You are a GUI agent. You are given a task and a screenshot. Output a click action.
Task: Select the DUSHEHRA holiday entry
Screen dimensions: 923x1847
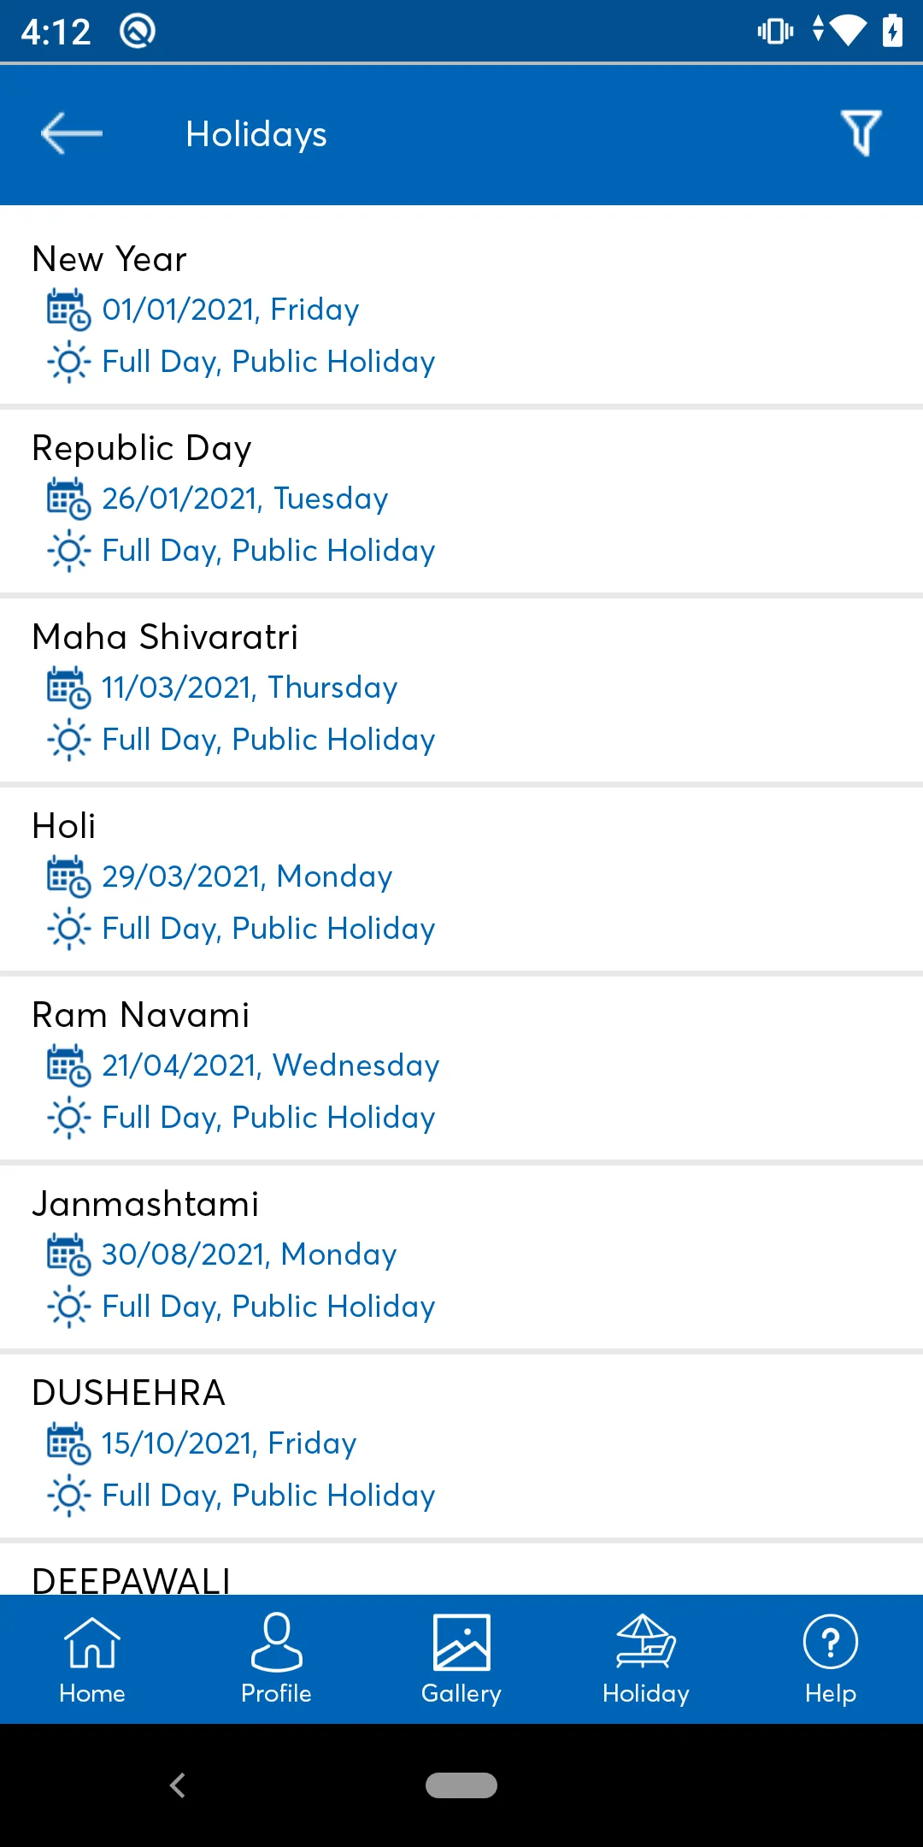pos(461,1445)
